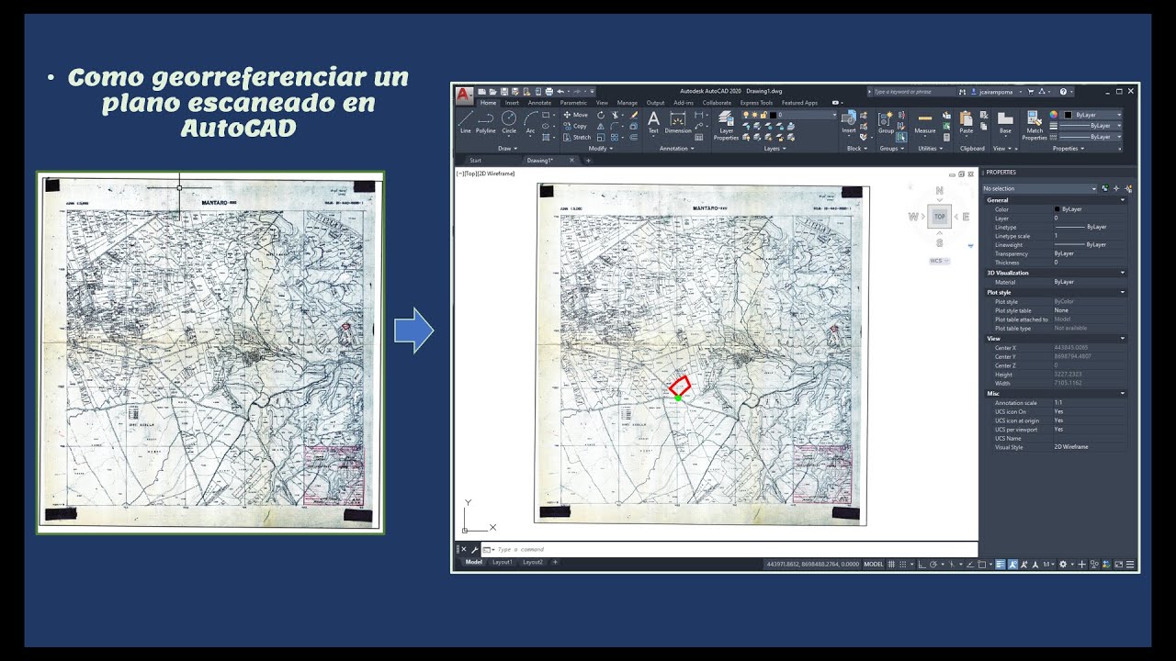
Task: Open the WCS coordinate system dropdown
Action: [939, 261]
